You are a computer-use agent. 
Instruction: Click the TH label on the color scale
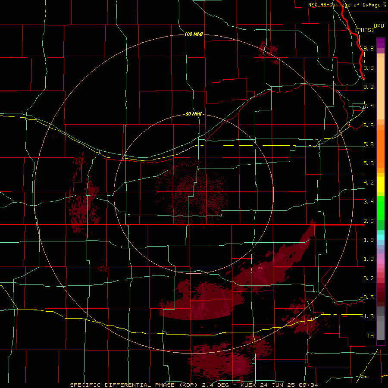coord(370,336)
